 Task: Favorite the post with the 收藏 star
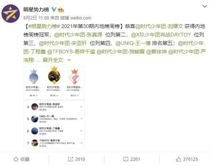(x=22, y=159)
